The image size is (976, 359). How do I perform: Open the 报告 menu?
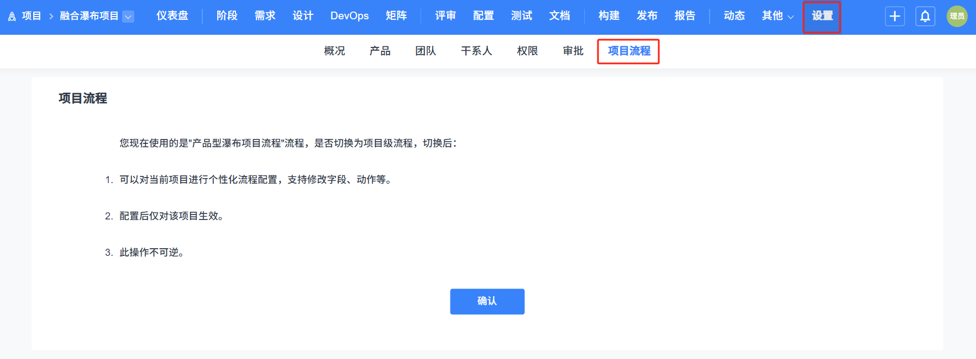pos(685,16)
